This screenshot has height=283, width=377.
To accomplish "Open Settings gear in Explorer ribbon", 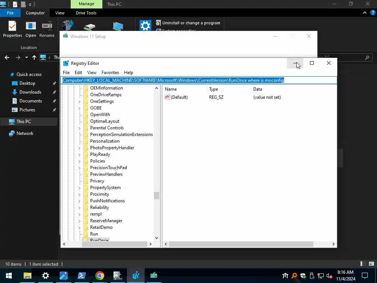I will (145, 25).
